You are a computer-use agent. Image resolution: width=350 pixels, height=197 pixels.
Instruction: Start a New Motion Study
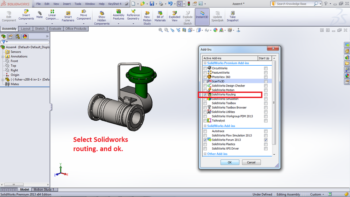coord(147,18)
